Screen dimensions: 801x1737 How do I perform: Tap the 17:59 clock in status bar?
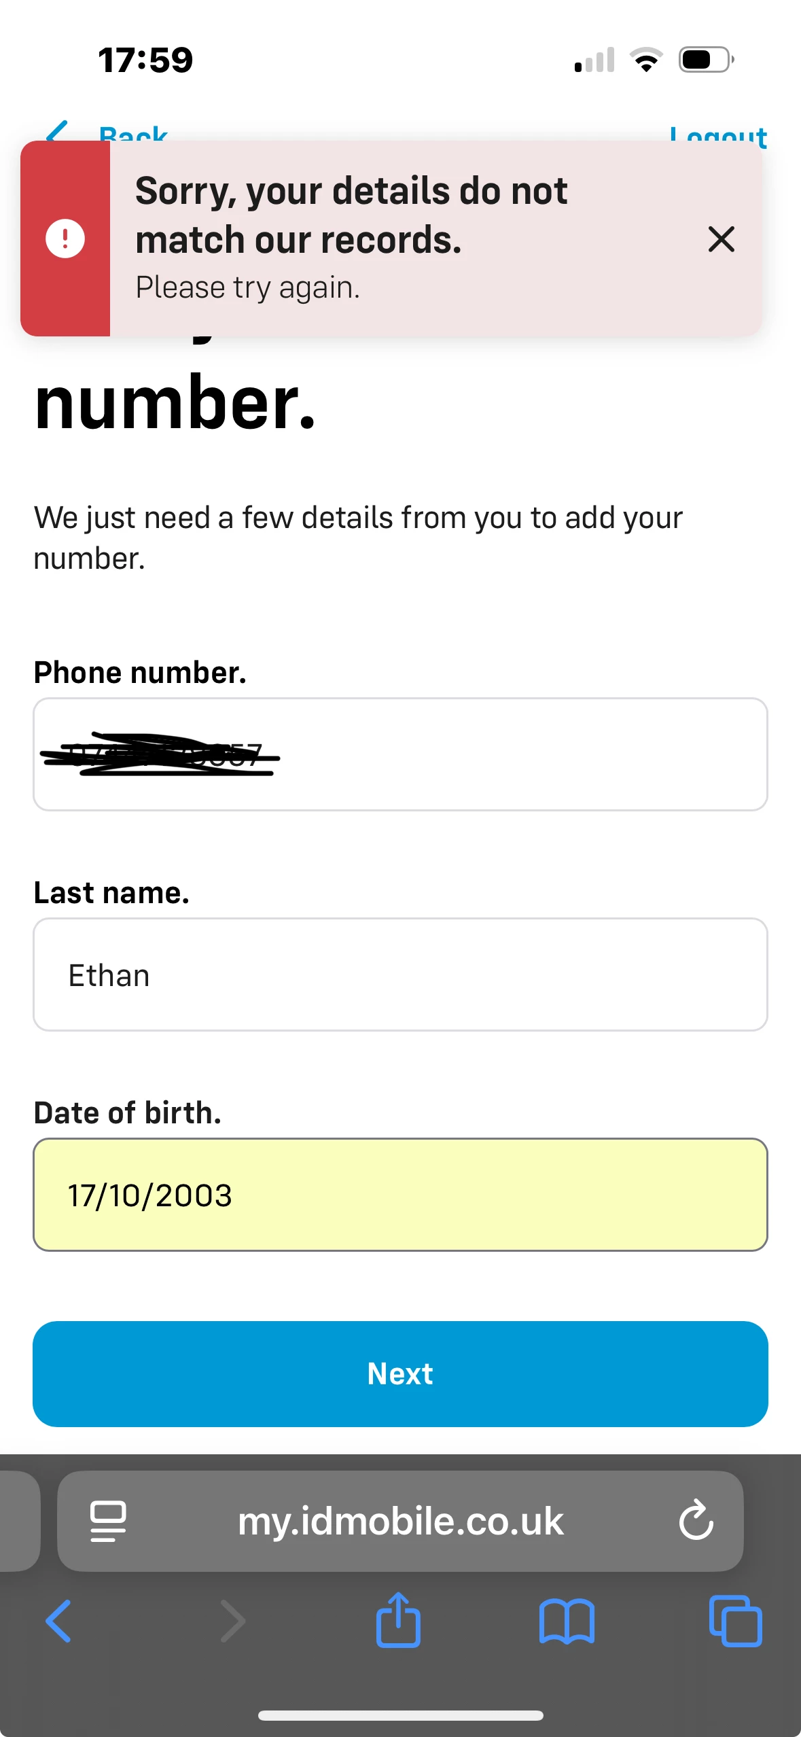click(x=145, y=60)
